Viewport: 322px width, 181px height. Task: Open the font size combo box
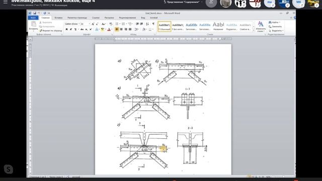85,24
